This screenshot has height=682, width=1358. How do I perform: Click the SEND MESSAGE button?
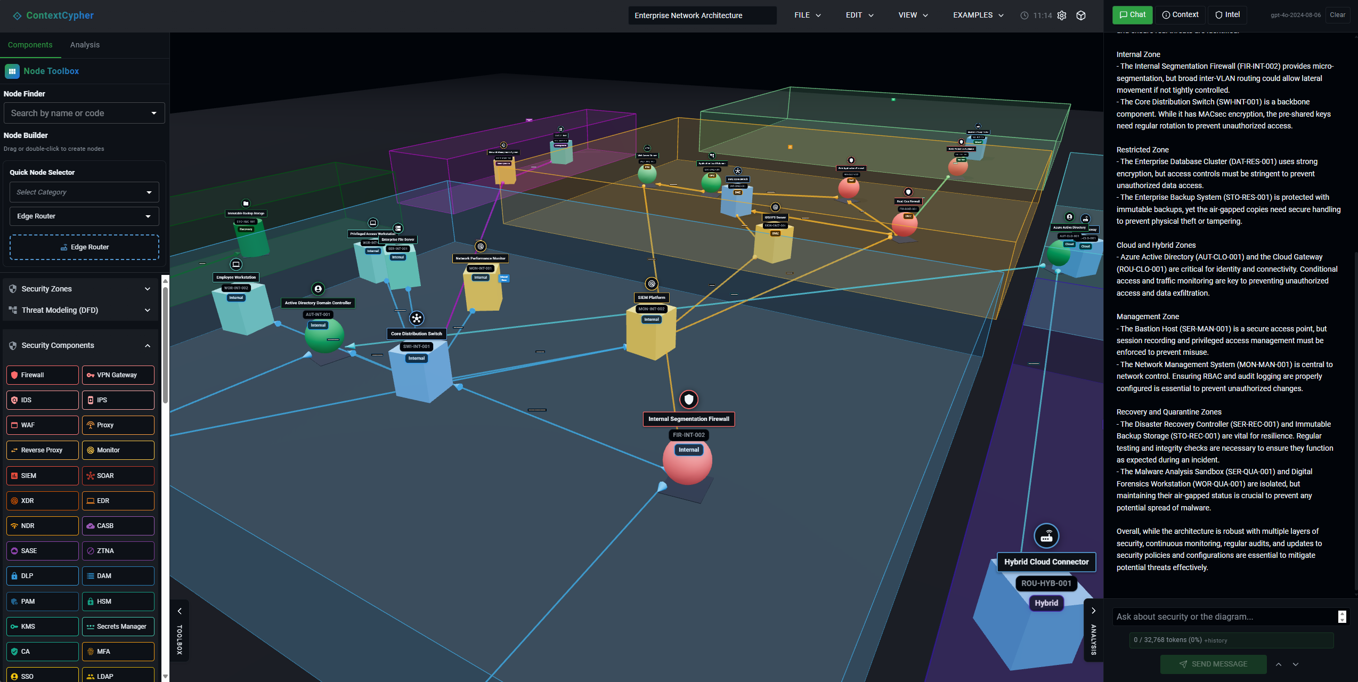coord(1213,664)
